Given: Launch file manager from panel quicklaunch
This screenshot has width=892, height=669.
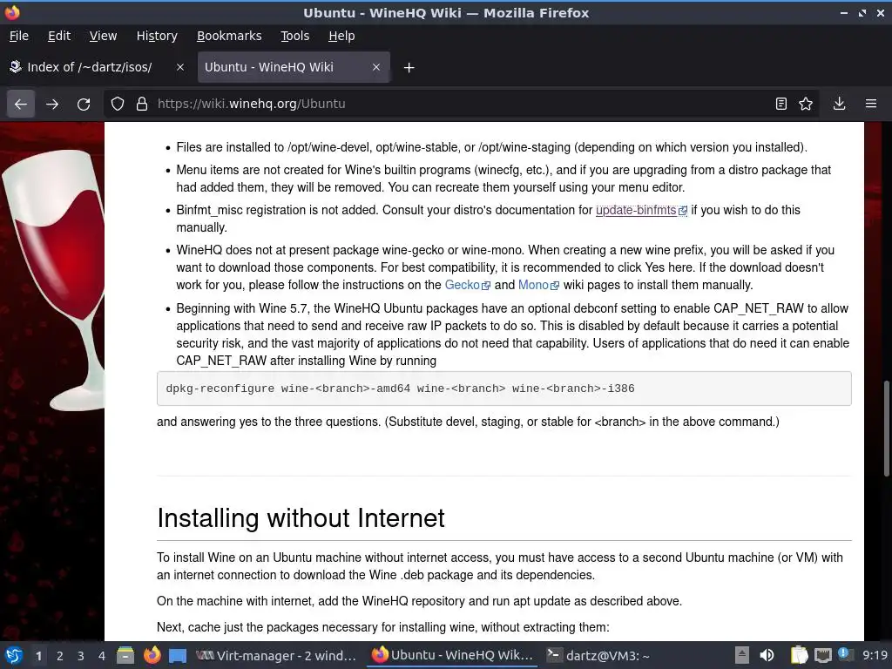Looking at the screenshot, I should coord(125,655).
